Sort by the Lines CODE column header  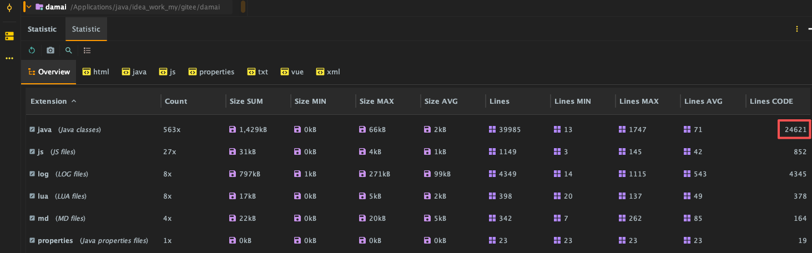point(771,102)
